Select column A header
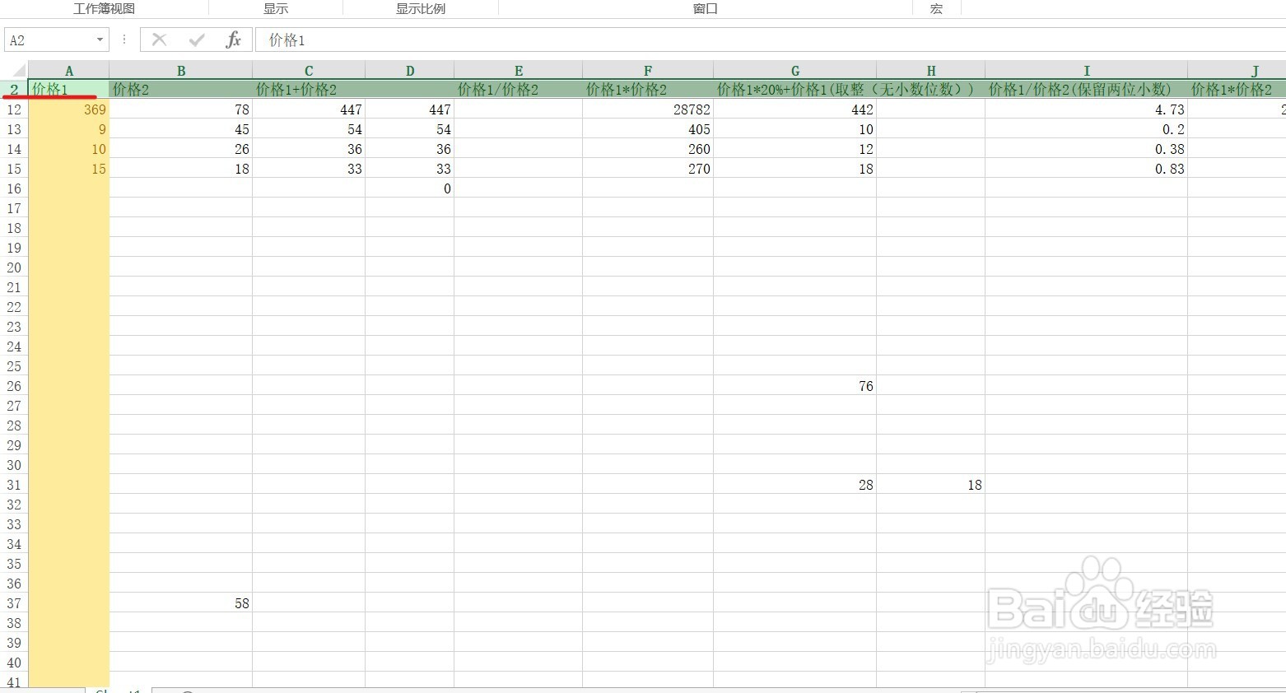Image resolution: width=1286 pixels, height=693 pixels. pyautogui.click(x=69, y=71)
